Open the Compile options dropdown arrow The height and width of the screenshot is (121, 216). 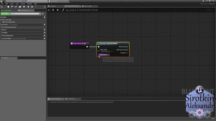(5, 7)
